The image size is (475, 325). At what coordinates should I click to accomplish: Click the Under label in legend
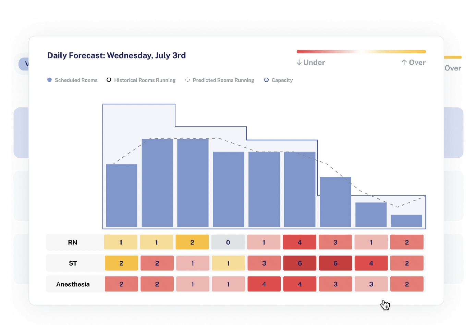(314, 63)
